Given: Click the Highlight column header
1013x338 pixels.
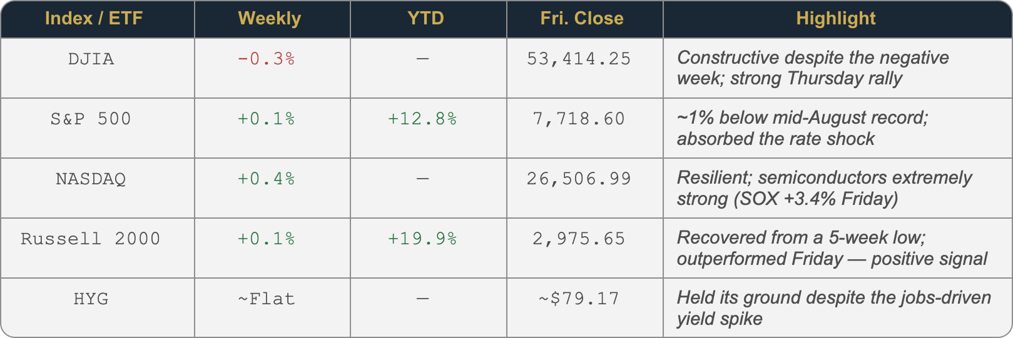Looking at the screenshot, I should pyautogui.click(x=836, y=19).
